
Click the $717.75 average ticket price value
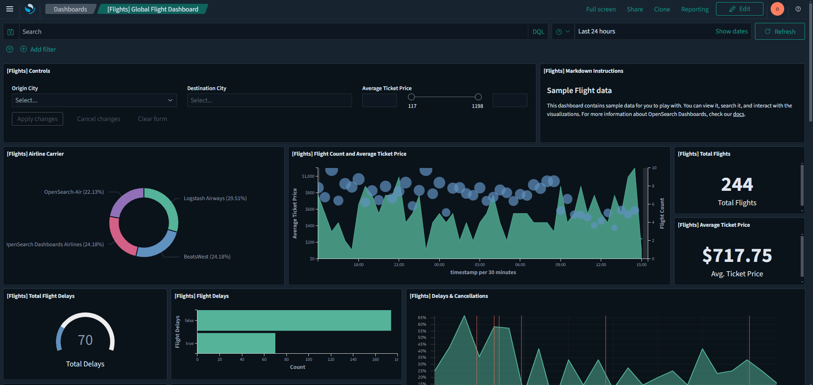(x=737, y=256)
